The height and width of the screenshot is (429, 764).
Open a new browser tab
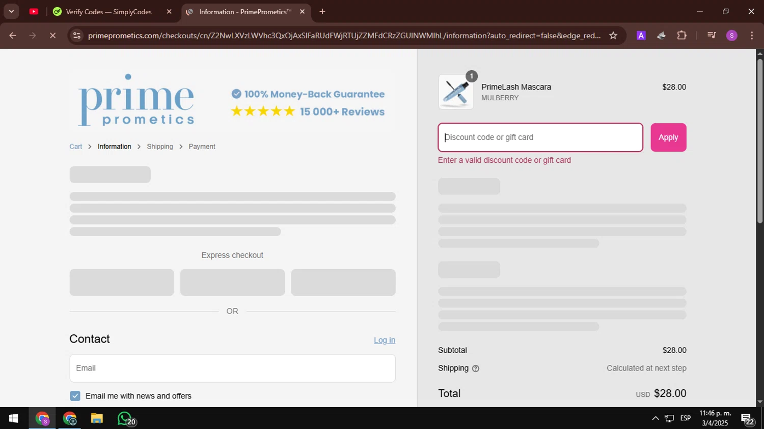(x=322, y=12)
